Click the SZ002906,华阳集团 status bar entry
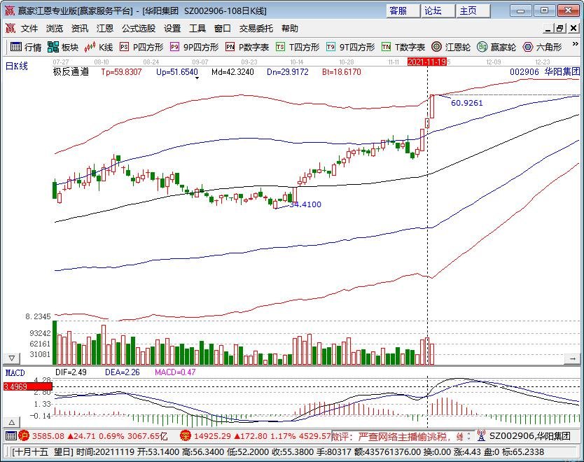The height and width of the screenshot is (462, 584). tap(529, 435)
